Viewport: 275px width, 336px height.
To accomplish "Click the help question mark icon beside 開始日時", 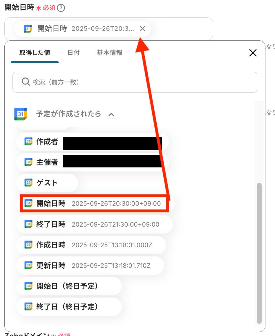I will pyautogui.click(x=61, y=8).
